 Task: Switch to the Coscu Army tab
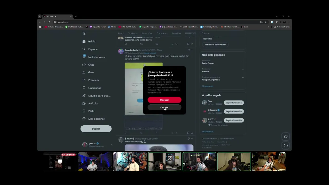click(x=162, y=33)
